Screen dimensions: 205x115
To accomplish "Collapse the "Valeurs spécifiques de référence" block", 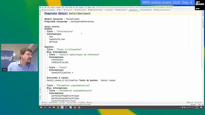I will pyautogui.click(x=47, y=55).
